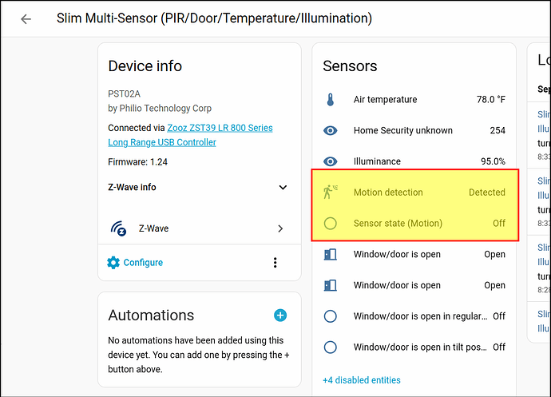Click the Z-Wave signal icon
The image size is (551, 397).
[118, 228]
